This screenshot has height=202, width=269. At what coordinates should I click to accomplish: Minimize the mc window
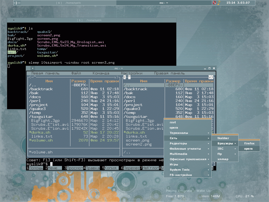pyautogui.click(x=205, y=68)
